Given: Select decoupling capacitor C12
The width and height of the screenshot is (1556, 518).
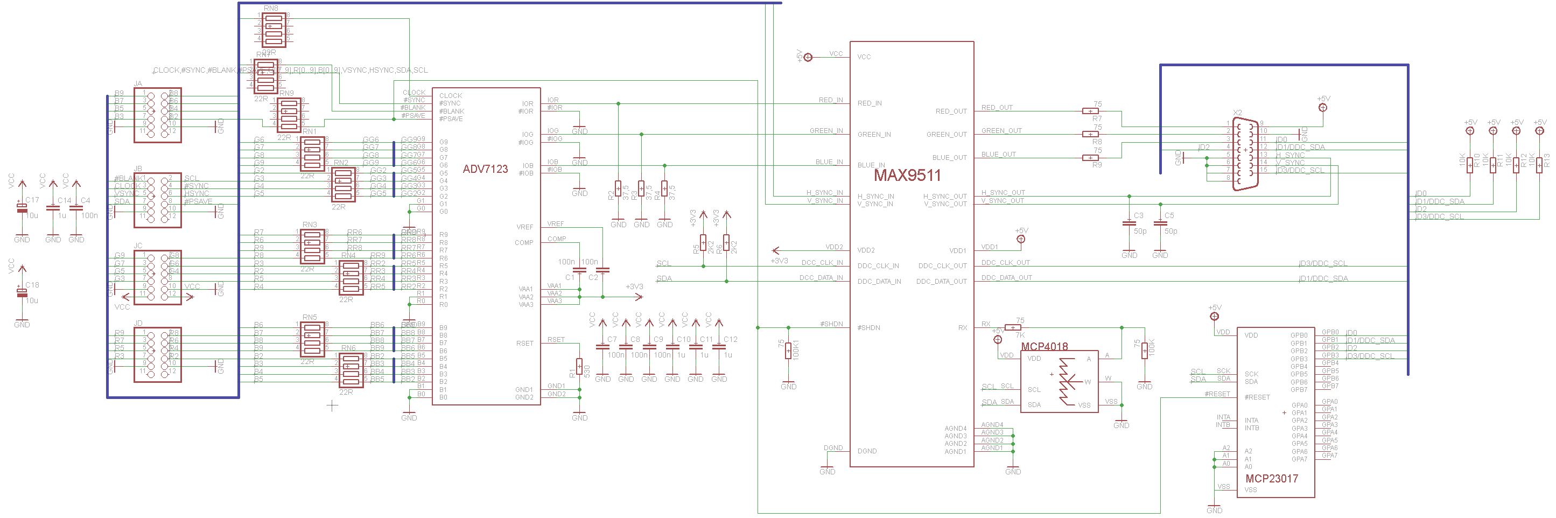Looking at the screenshot, I should (x=719, y=347).
